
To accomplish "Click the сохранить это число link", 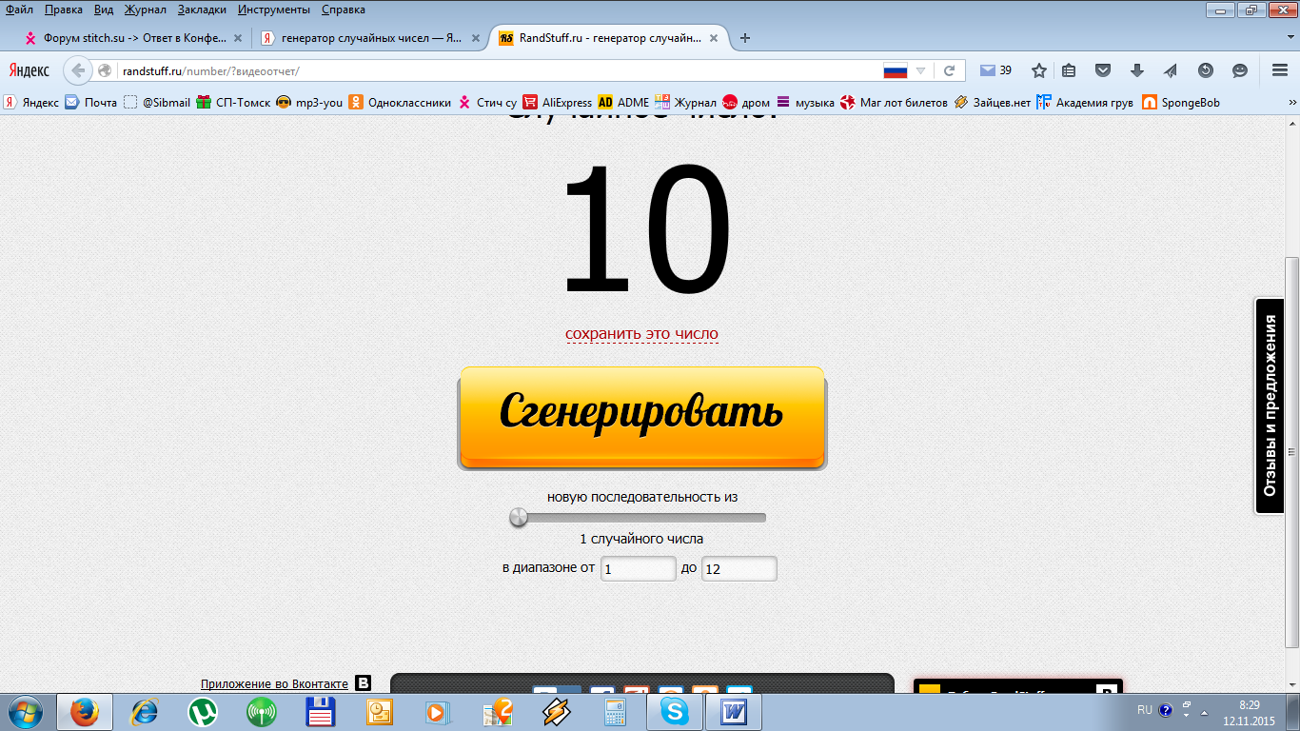I will click(x=641, y=334).
